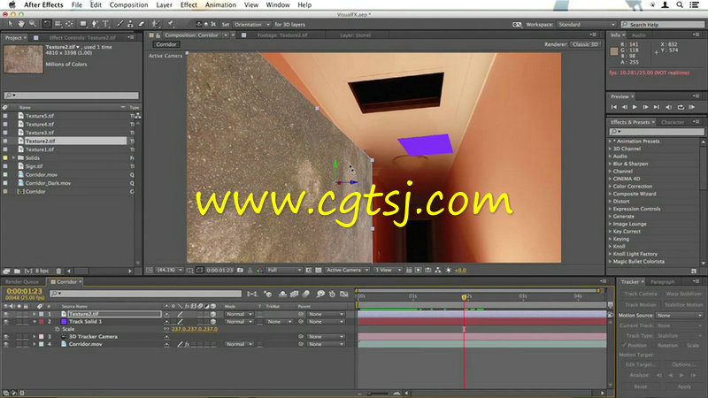Click the purple Track Solid 1 color swatch
The image size is (708, 398).
tap(64, 322)
